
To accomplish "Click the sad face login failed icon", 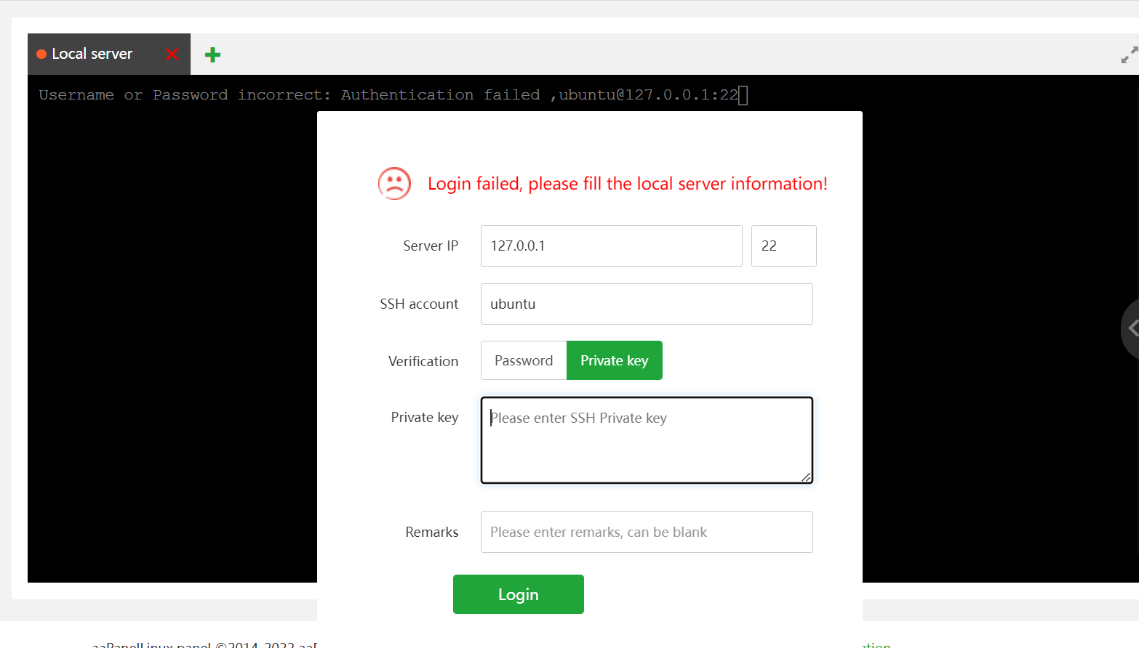I will pos(394,184).
